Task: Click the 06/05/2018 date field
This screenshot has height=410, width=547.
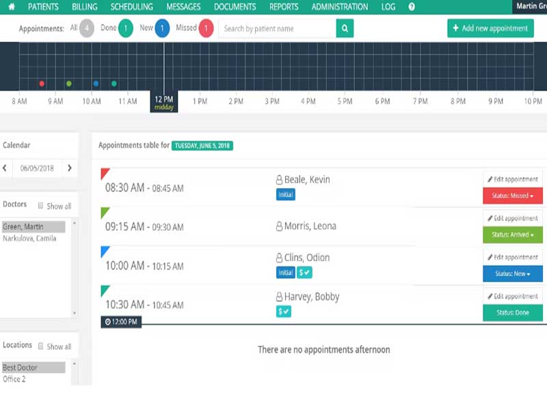Action: [37, 168]
